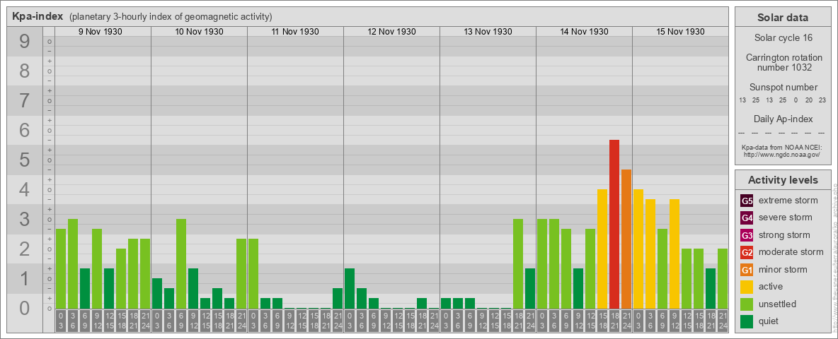Select the '12 Nov 1930' date header

pyautogui.click(x=391, y=32)
